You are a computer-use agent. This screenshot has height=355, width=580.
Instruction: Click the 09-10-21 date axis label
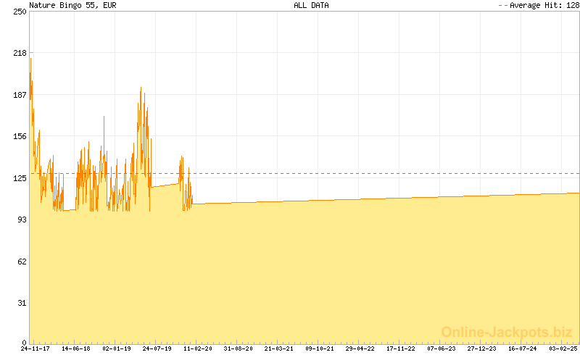click(x=320, y=348)
